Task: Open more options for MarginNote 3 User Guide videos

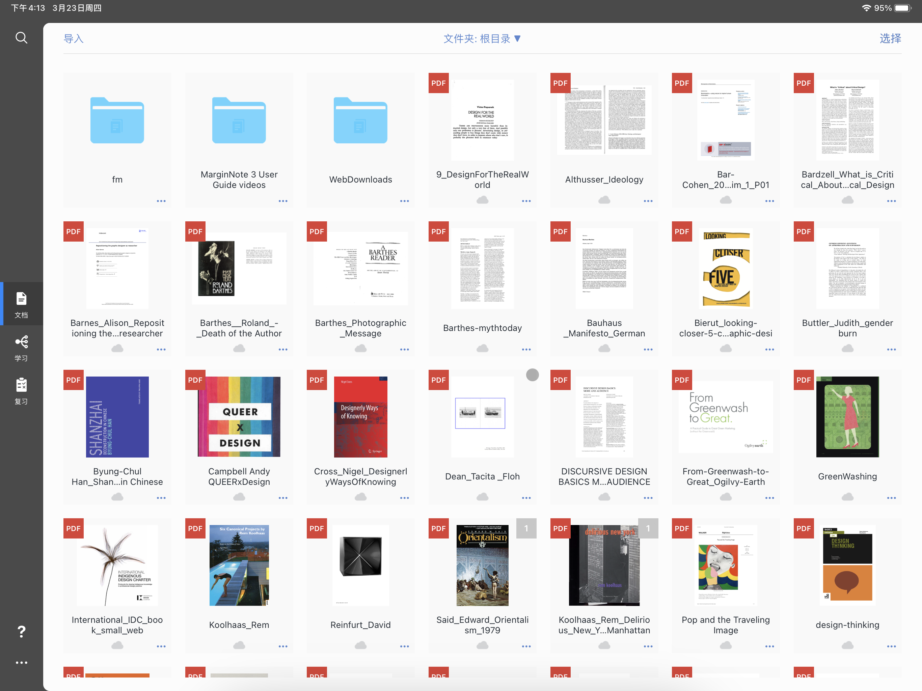Action: click(282, 201)
